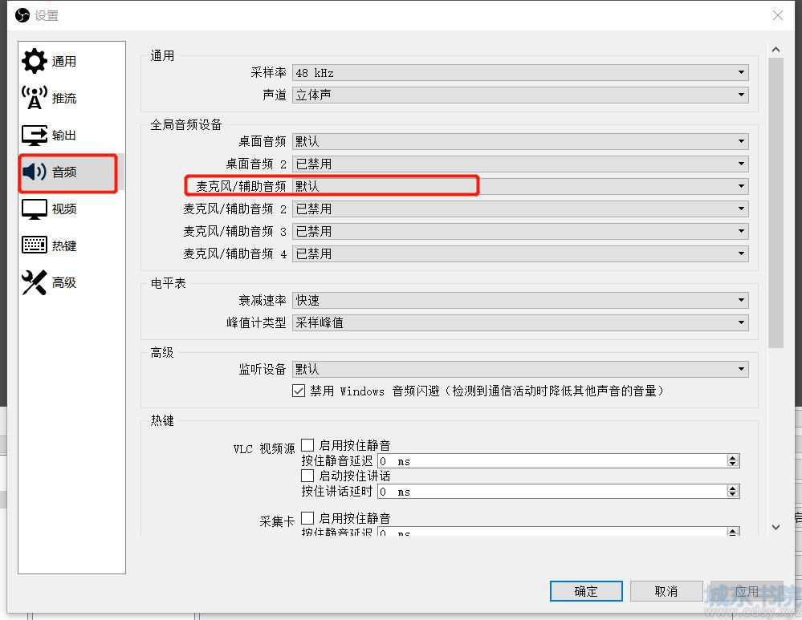Increase VLC 按住静音延迟 with up arrow
Screen dimensions: 802x620
click(x=733, y=457)
